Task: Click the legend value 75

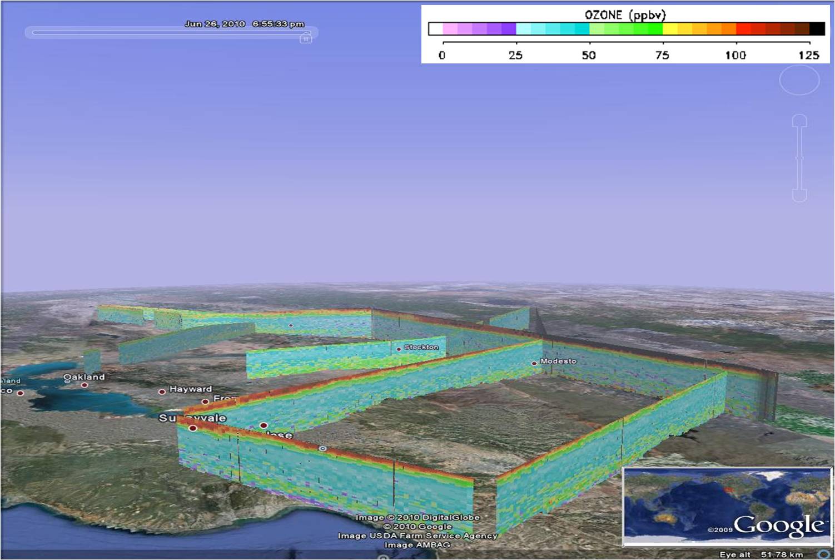Action: click(662, 55)
